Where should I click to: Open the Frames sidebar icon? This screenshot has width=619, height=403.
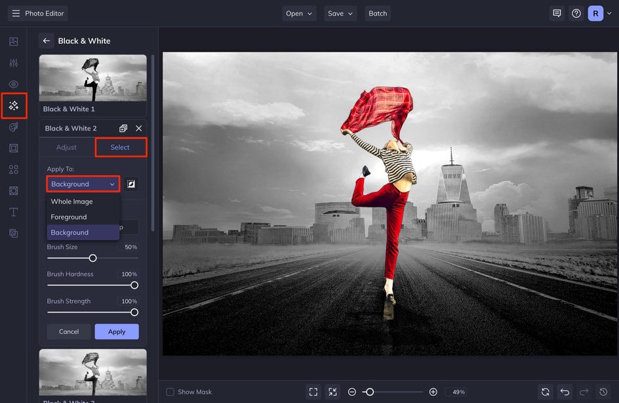pyautogui.click(x=13, y=148)
